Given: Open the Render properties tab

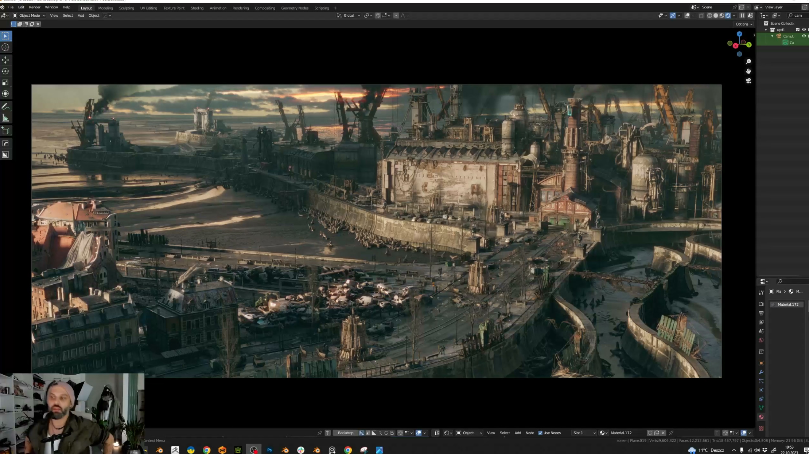Looking at the screenshot, I should tap(761, 304).
